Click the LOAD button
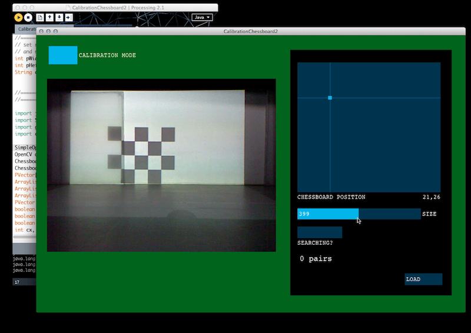This screenshot has width=471, height=333. [x=423, y=279]
